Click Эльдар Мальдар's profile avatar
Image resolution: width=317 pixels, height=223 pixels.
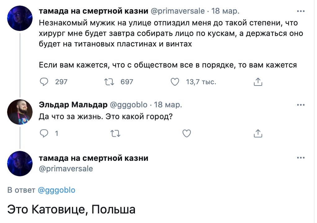click(20, 112)
